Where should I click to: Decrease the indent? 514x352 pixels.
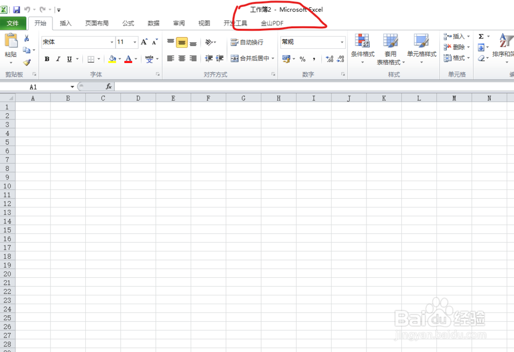pyautogui.click(x=209, y=58)
